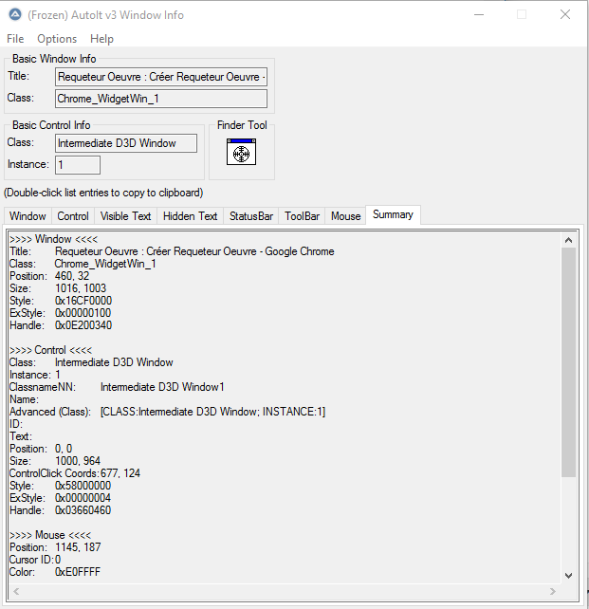Screen dimensions: 589x609
Task: Switch to the StatusBar tab
Action: [251, 216]
